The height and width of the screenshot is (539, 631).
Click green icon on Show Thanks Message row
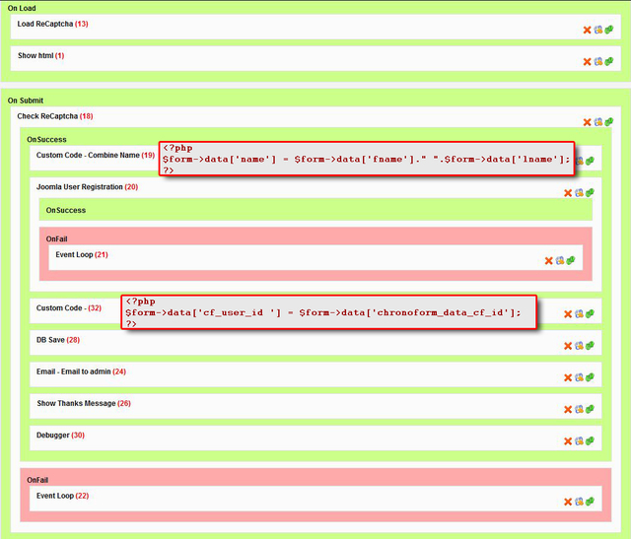590,409
